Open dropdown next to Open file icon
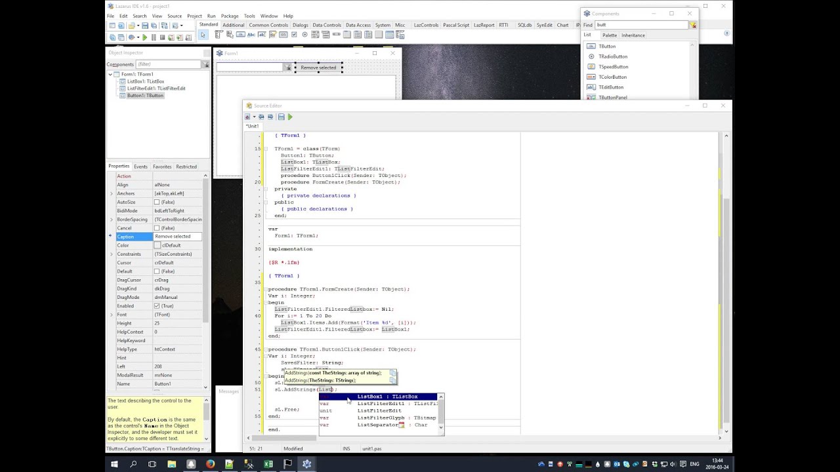Image resolution: width=840 pixels, height=472 pixels. pos(138,26)
